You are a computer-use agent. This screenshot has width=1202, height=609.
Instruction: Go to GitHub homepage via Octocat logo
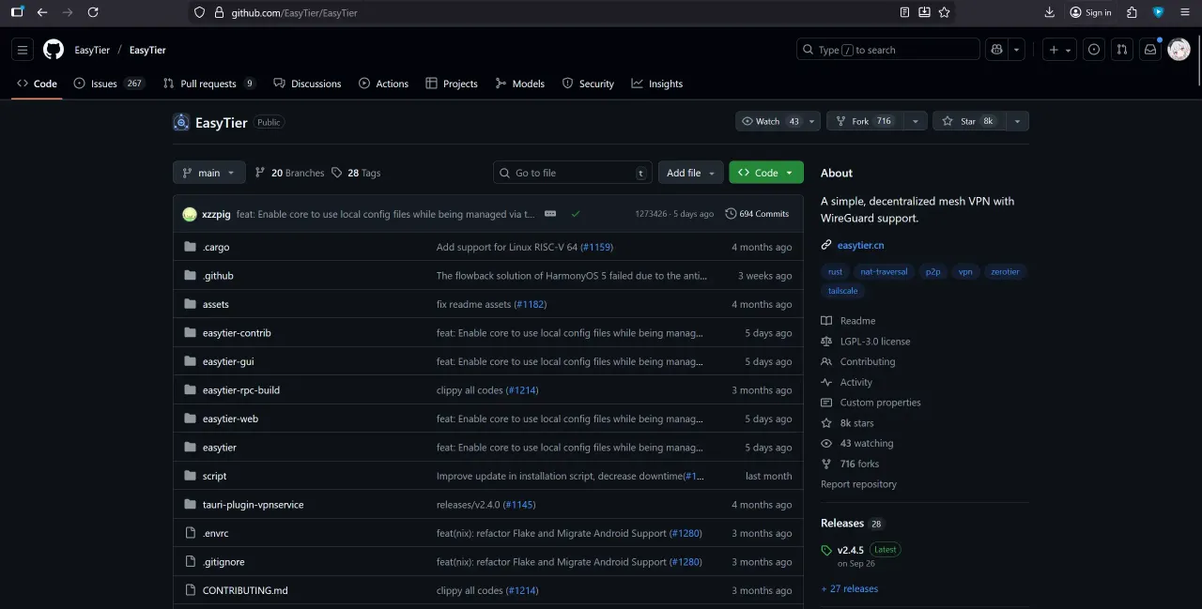[x=54, y=50]
